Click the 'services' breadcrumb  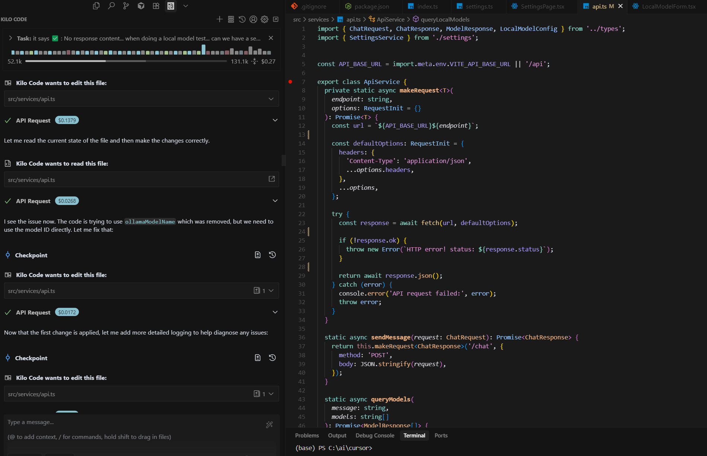click(x=318, y=19)
